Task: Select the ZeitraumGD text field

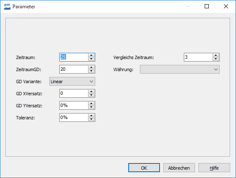Action: point(74,69)
